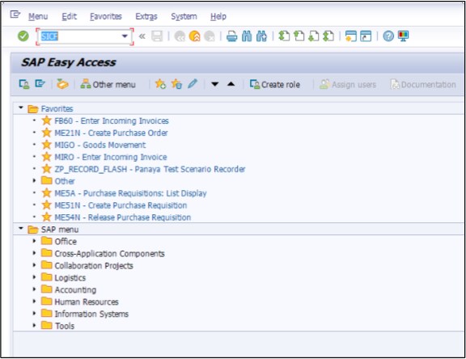This screenshot has height=359, width=466.
Task: Click the Other menu button
Action: point(108,84)
